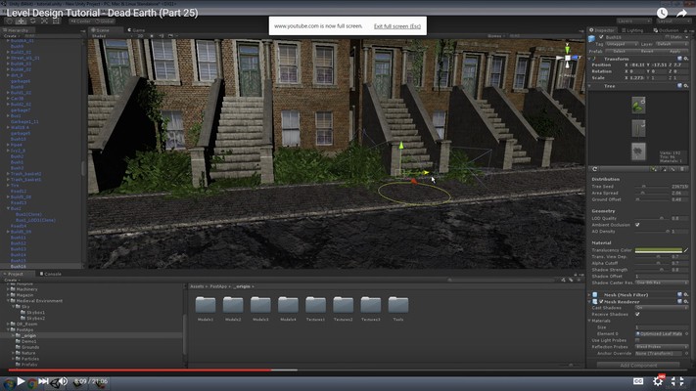Screen dimensions: 696x391
Task: Select the Rect transform tool
Action: (56, 21)
